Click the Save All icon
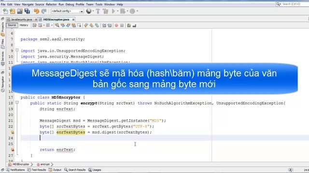 (x=27, y=11)
